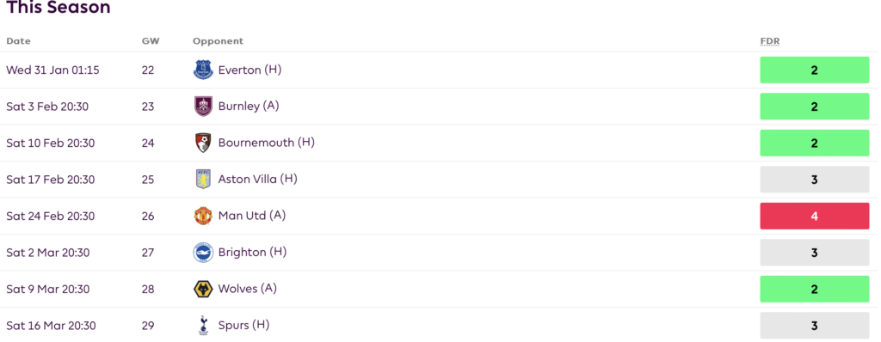This screenshot has width=881, height=342.
Task: Click the Everton club crest
Action: 203,70
